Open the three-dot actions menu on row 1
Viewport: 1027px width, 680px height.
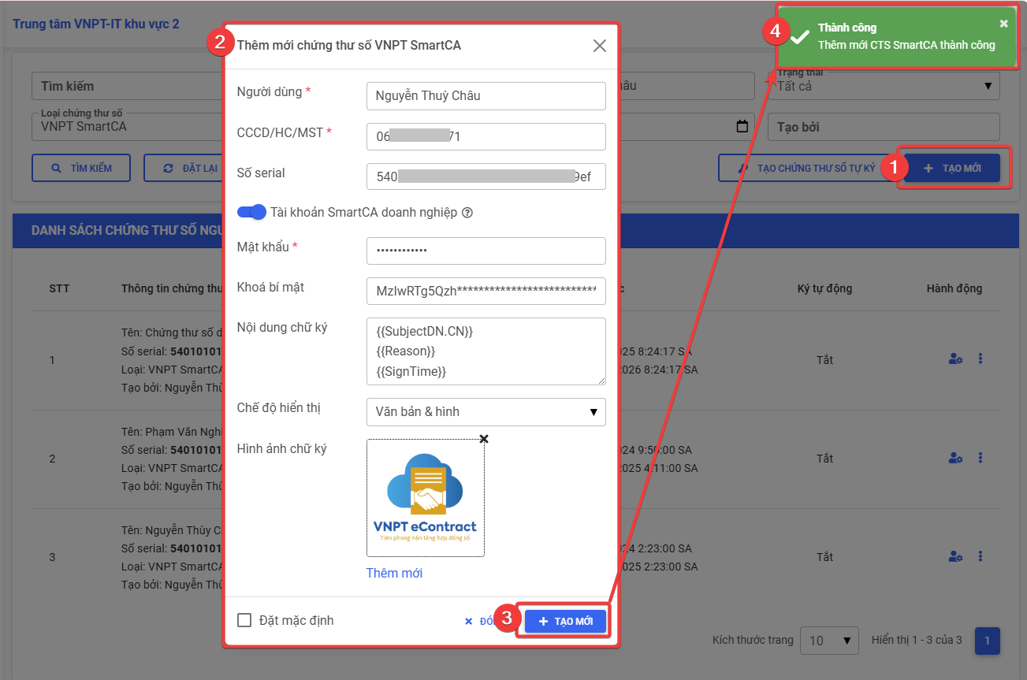[x=980, y=359]
